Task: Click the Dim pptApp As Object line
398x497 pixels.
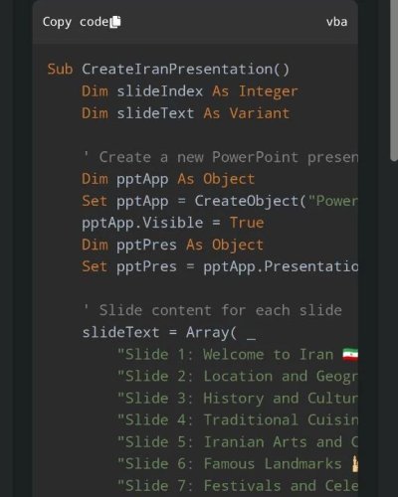Action: coord(168,179)
